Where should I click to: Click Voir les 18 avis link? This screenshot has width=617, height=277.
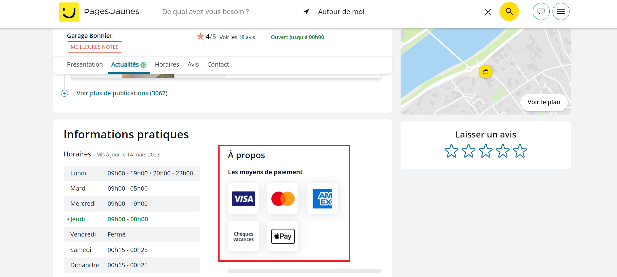pyautogui.click(x=237, y=37)
